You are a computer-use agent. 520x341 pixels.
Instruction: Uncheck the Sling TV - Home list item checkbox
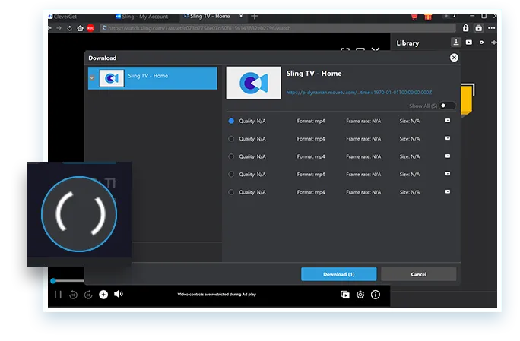pos(92,78)
